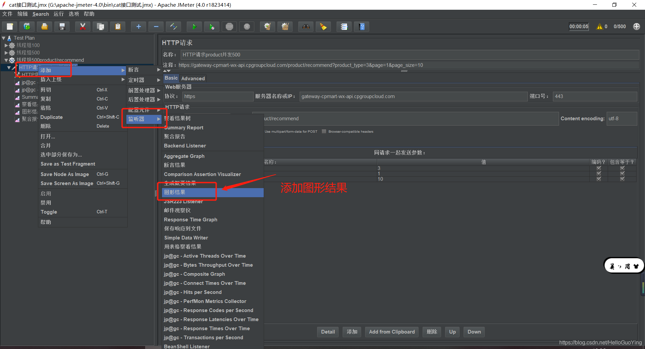Image resolution: width=645 pixels, height=349 pixels.
Task: Open the Templates toolbar icon
Action: coord(27,27)
